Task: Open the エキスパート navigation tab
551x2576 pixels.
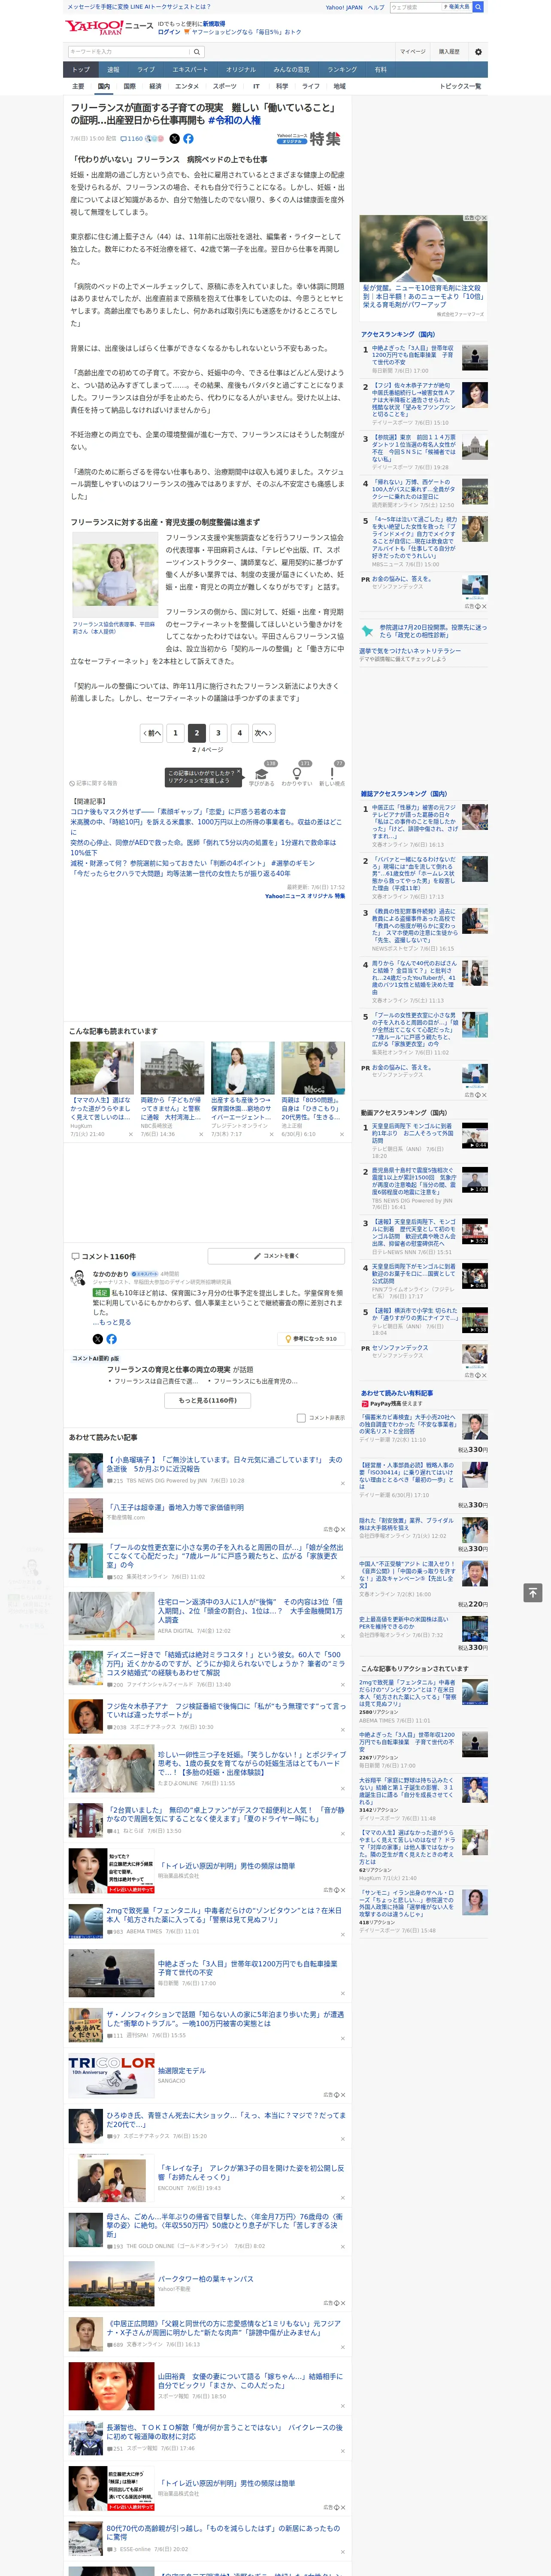Action: pyautogui.click(x=190, y=69)
